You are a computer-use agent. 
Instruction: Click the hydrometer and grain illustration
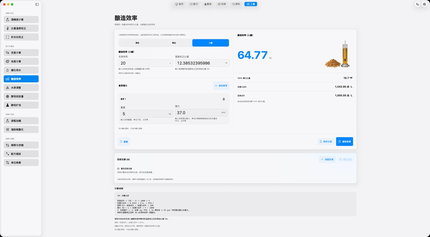(338, 54)
